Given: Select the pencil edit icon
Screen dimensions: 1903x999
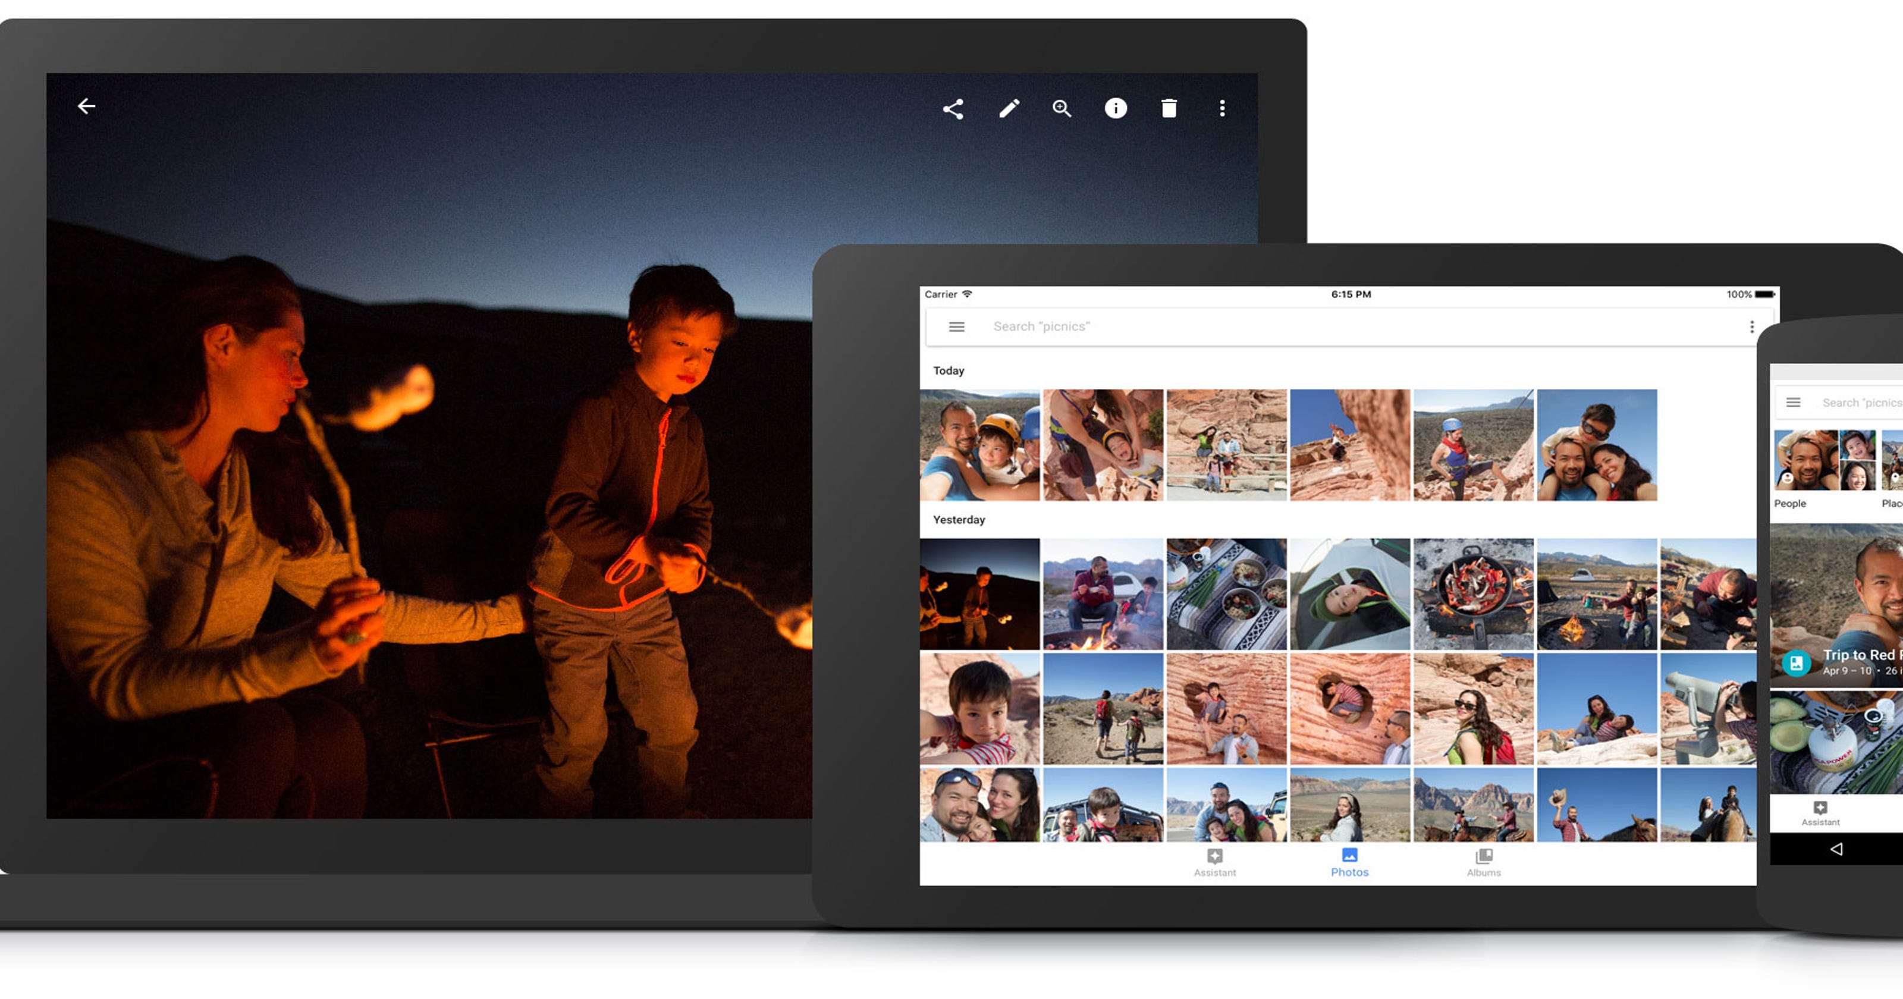Looking at the screenshot, I should click(1009, 109).
